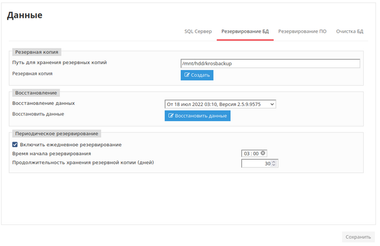Go to the Очистка БД tab
This screenshot has width=380, height=246.
(350, 31)
